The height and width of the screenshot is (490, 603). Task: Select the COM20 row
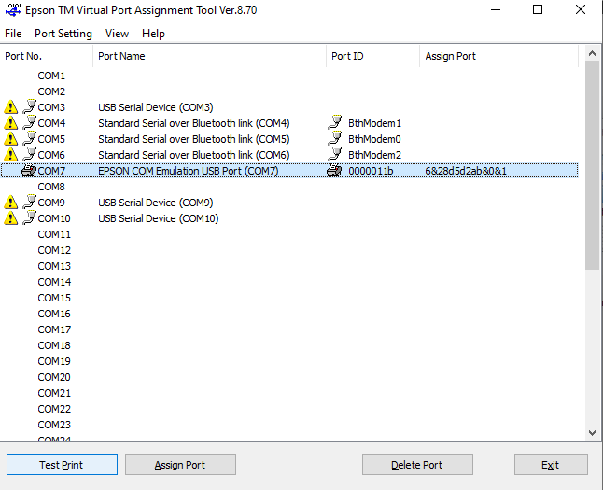click(289, 377)
